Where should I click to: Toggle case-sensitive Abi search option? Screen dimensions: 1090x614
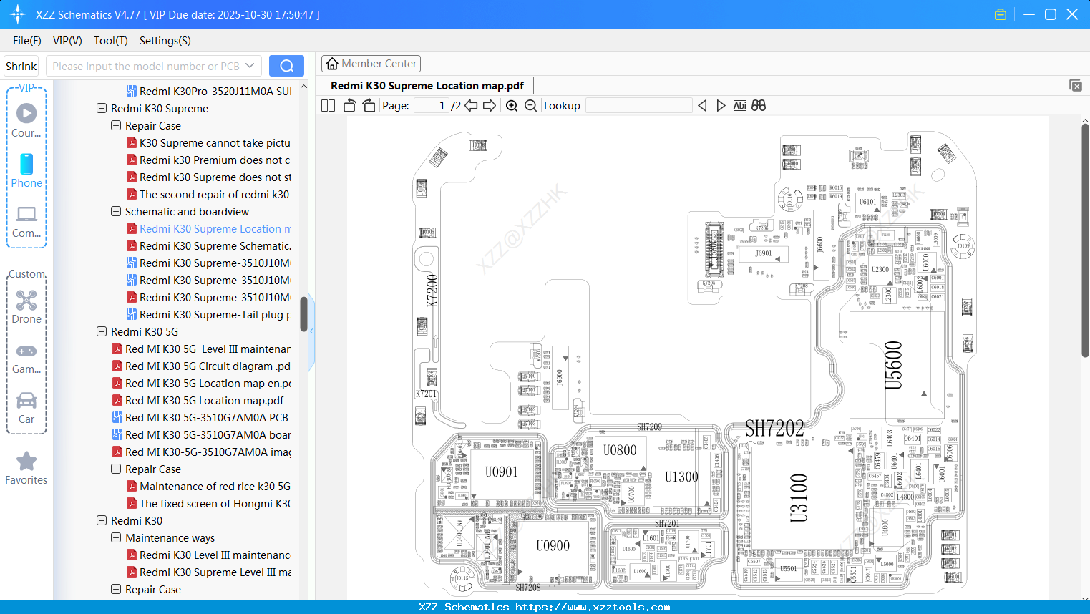739,105
